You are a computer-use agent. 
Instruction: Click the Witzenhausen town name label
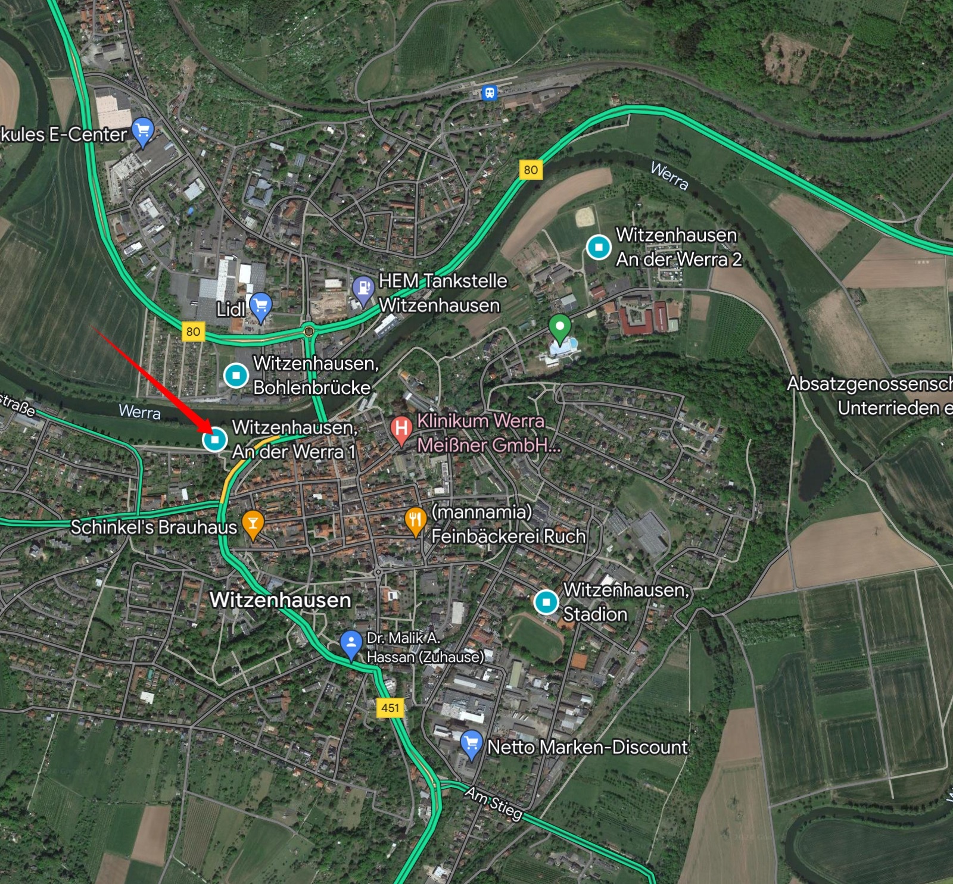(x=280, y=599)
